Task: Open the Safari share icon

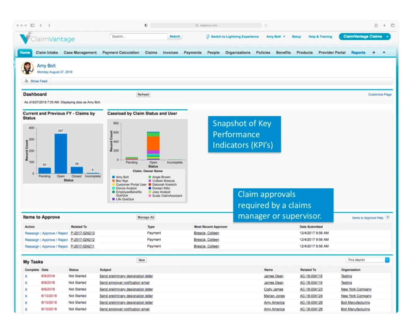Action: pos(376,25)
